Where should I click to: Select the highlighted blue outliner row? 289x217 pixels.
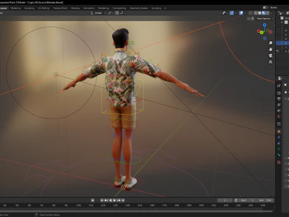tap(282, 43)
